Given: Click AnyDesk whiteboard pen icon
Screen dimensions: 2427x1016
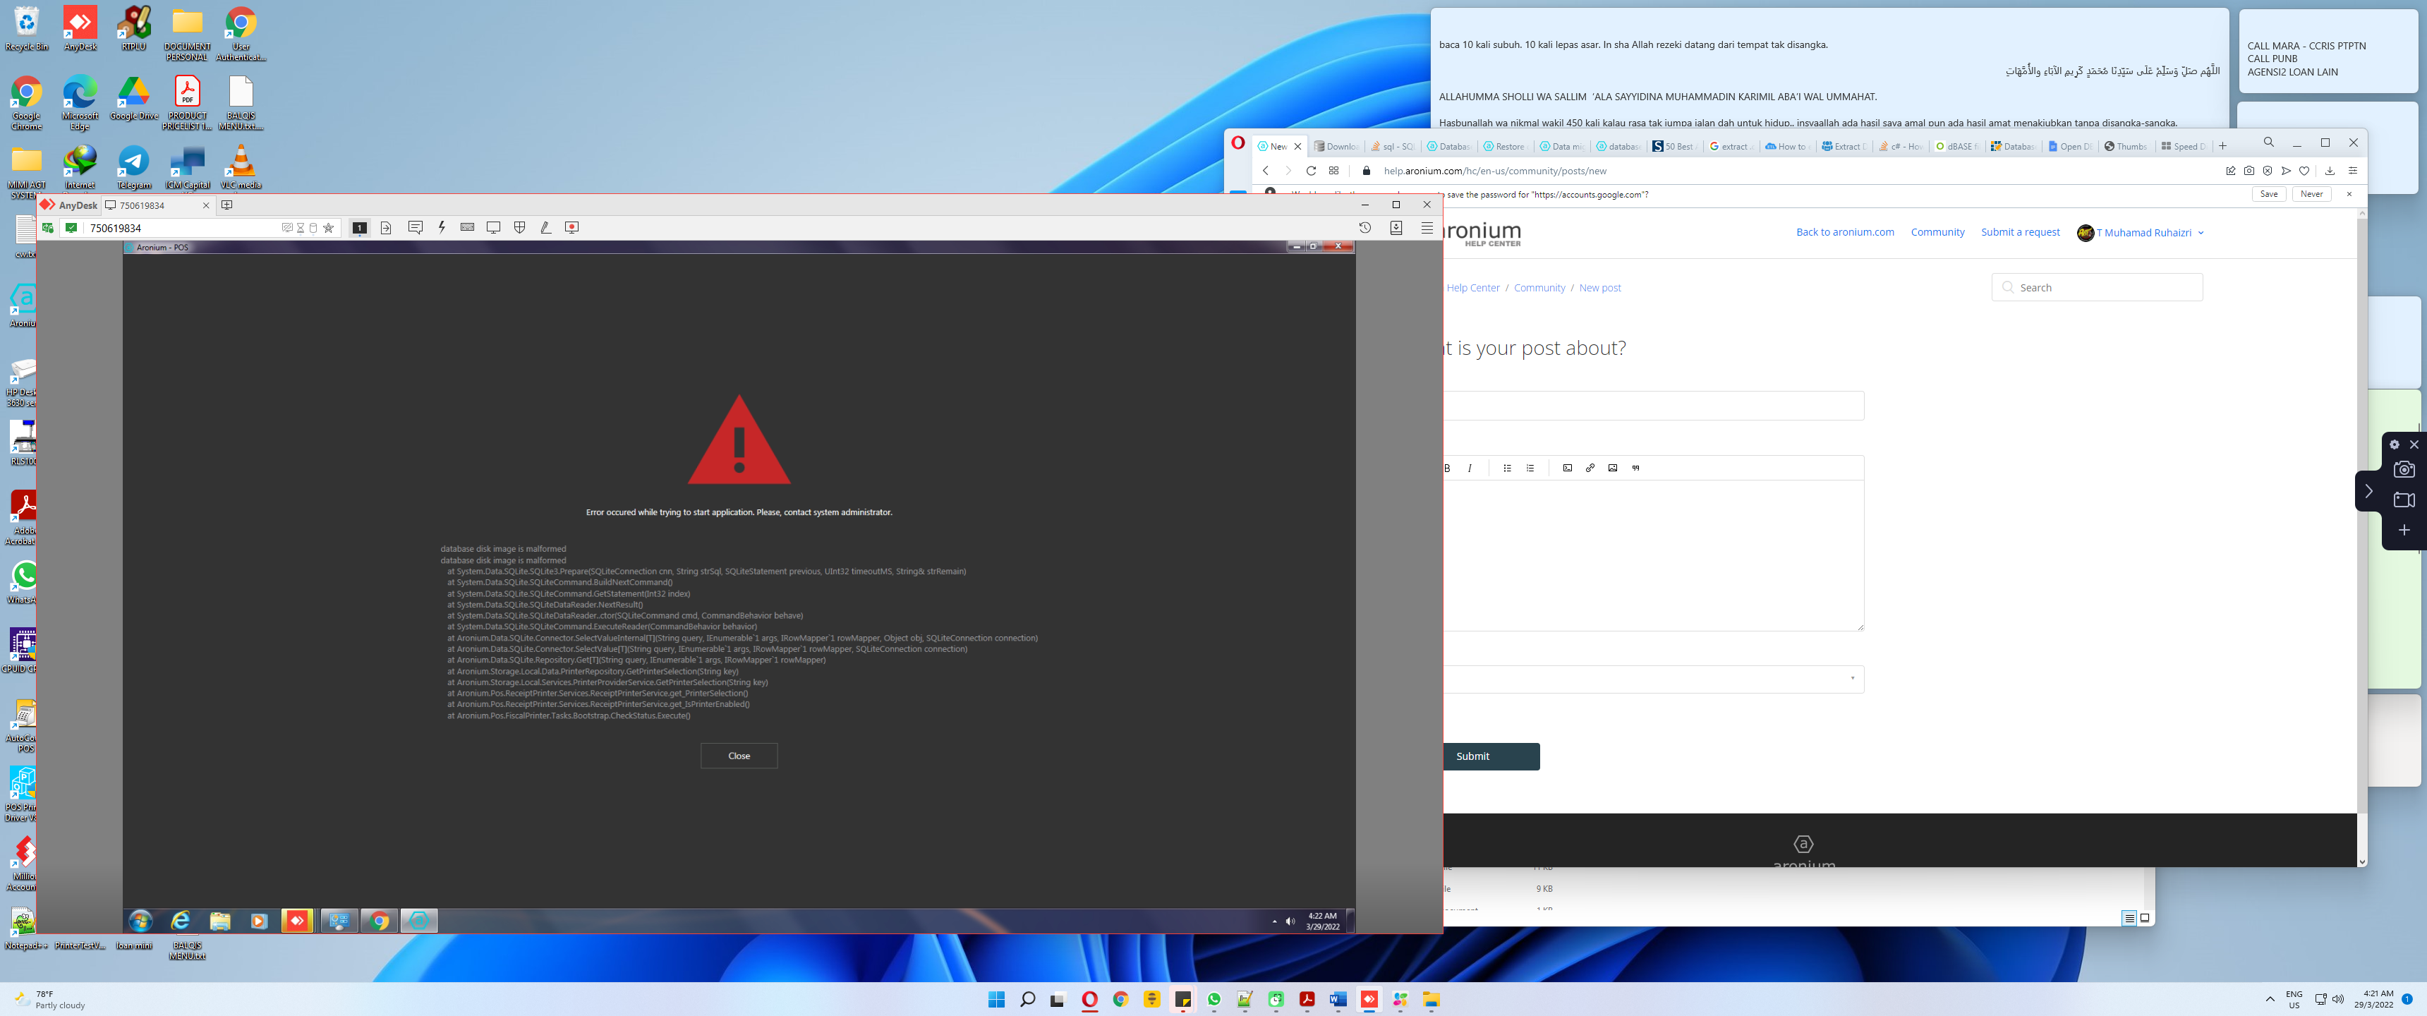Looking at the screenshot, I should pos(545,227).
